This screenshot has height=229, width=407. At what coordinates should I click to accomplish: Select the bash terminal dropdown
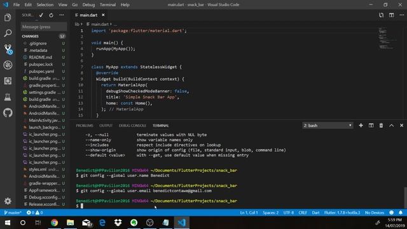[x=328, y=125]
